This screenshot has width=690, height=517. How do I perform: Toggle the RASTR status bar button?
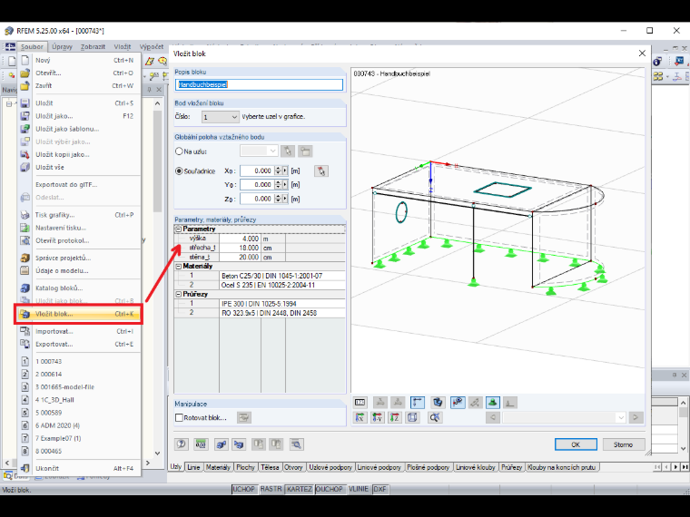tap(271, 489)
